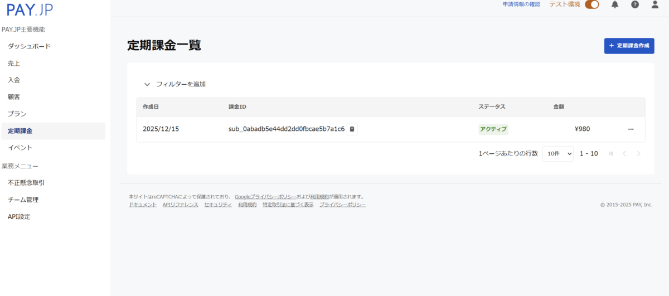
Task: Open the user account profile icon
Action: click(x=655, y=4)
